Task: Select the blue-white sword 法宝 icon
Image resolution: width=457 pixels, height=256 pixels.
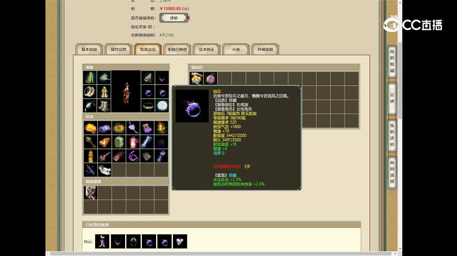Action: [x=147, y=142]
